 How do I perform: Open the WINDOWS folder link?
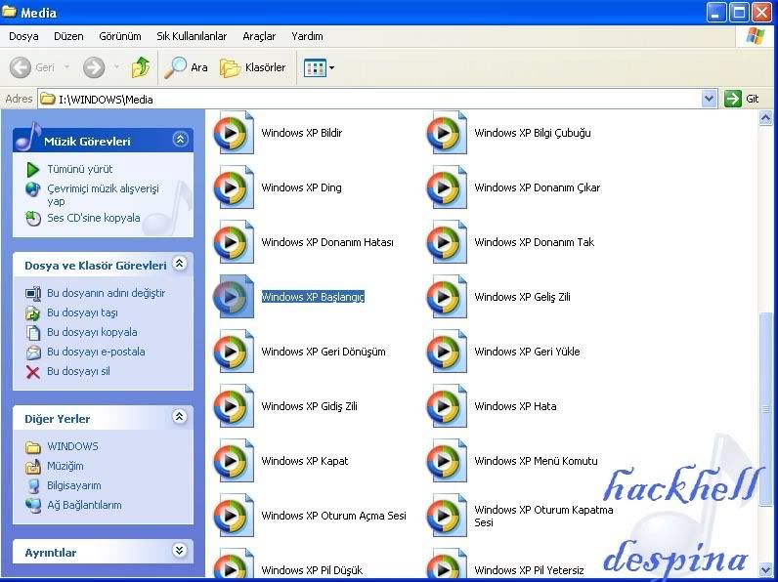(72, 446)
